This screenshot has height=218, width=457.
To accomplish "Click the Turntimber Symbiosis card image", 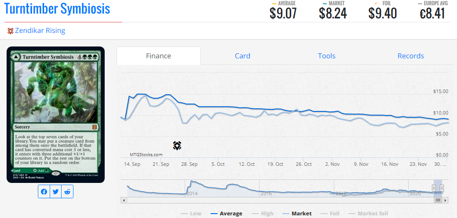I will click(55, 114).
